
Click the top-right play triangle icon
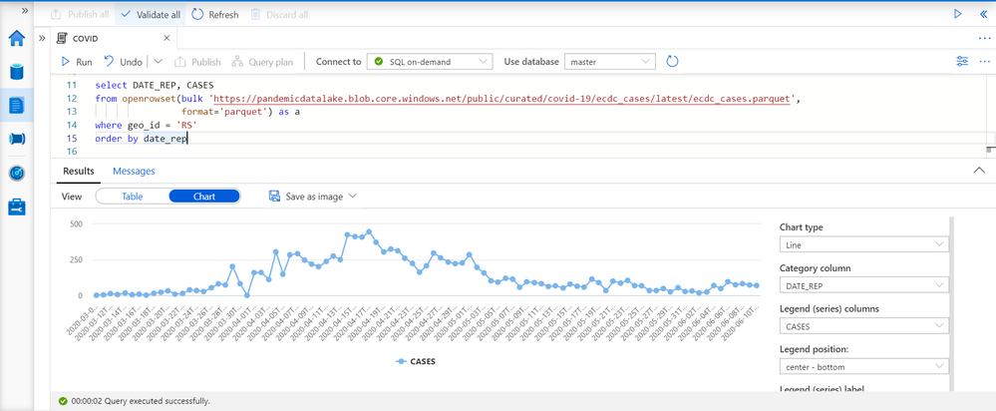click(x=958, y=14)
